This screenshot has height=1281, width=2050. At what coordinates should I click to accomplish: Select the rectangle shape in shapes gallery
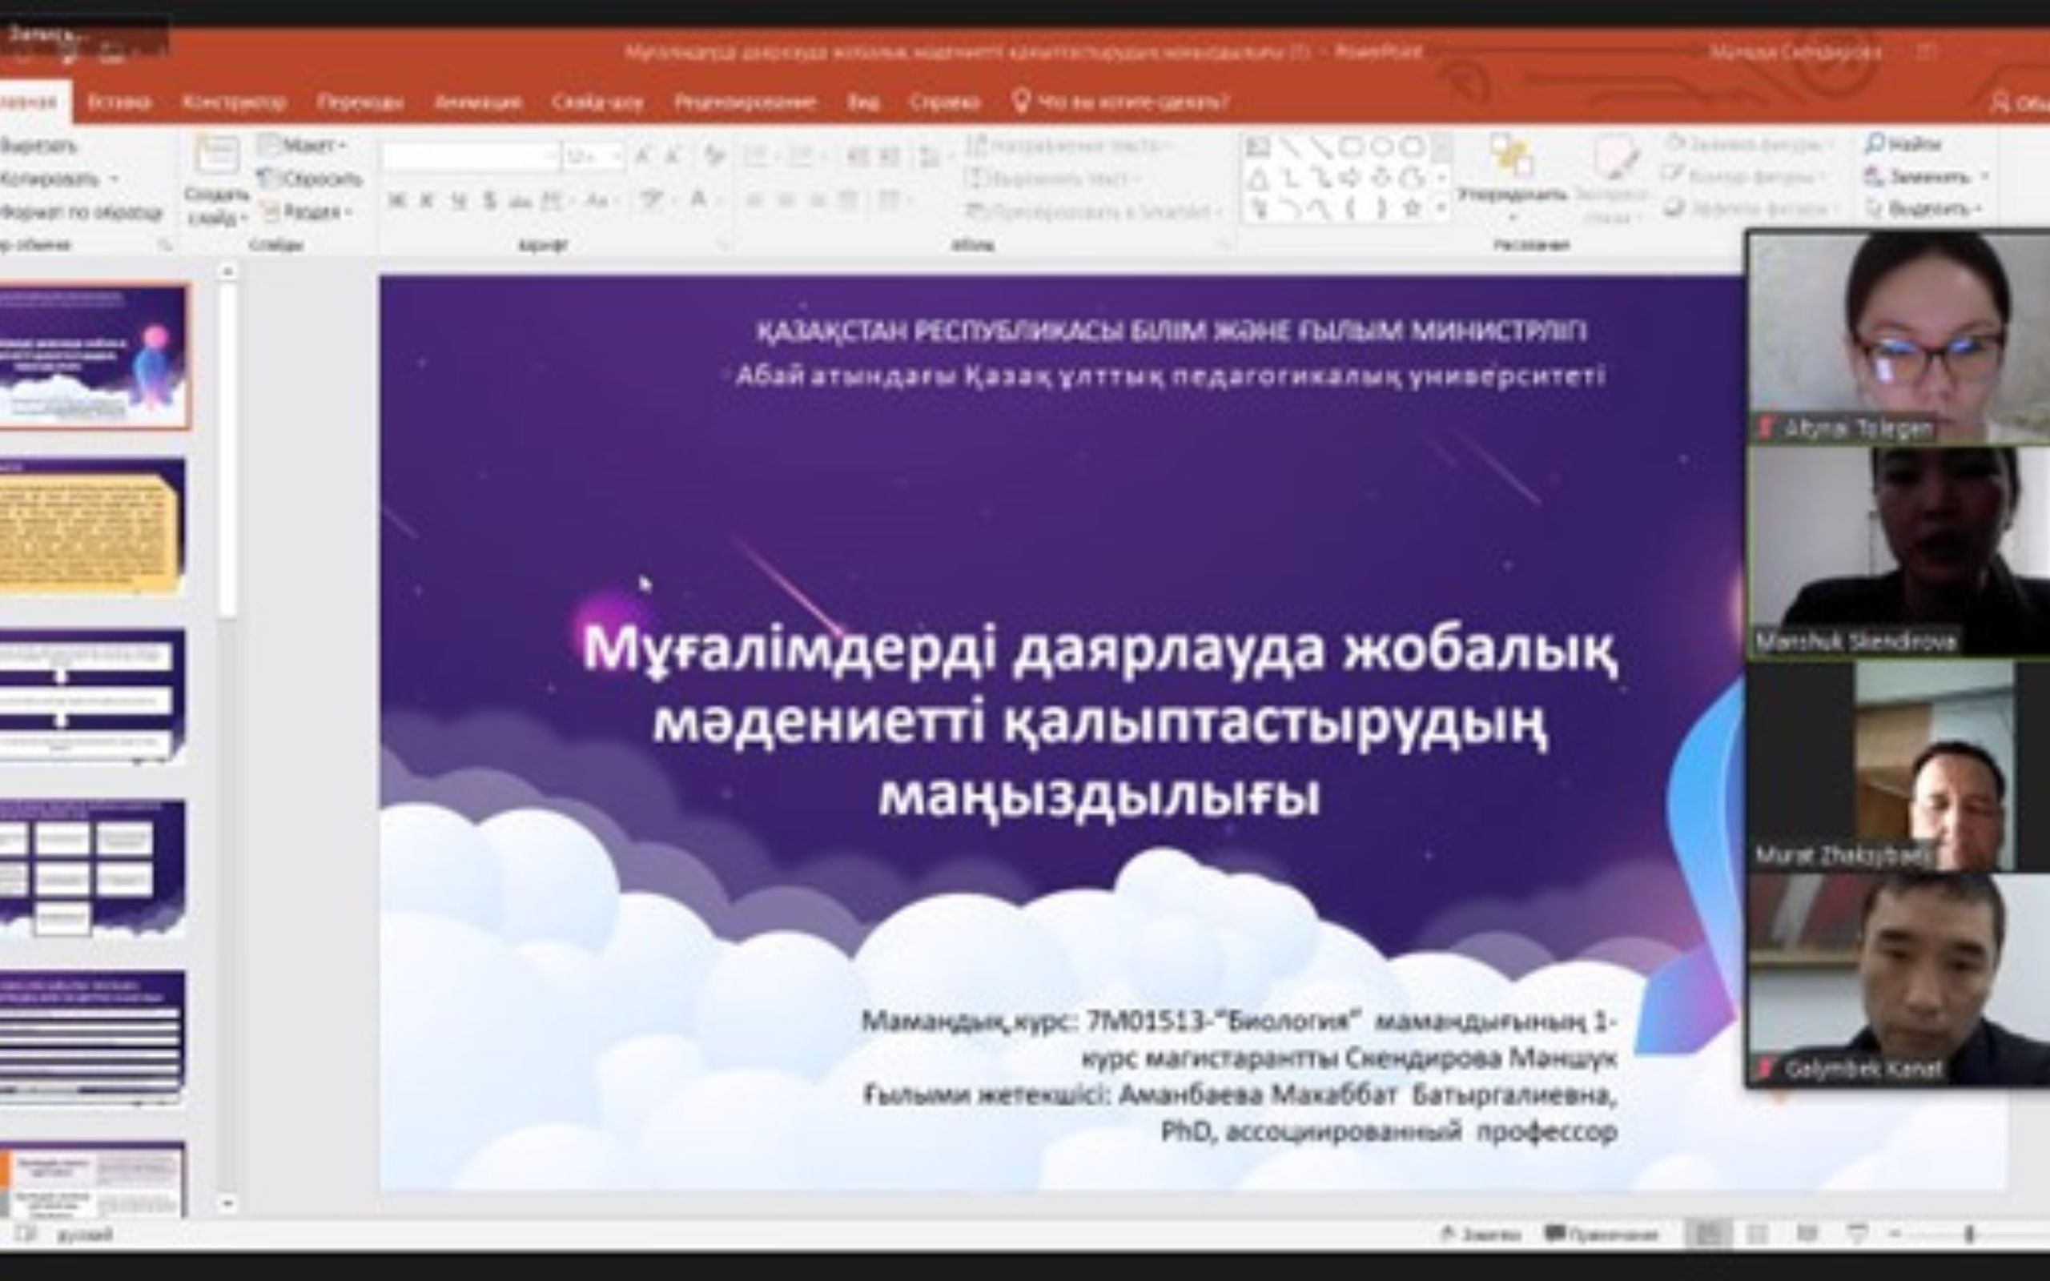(1350, 147)
